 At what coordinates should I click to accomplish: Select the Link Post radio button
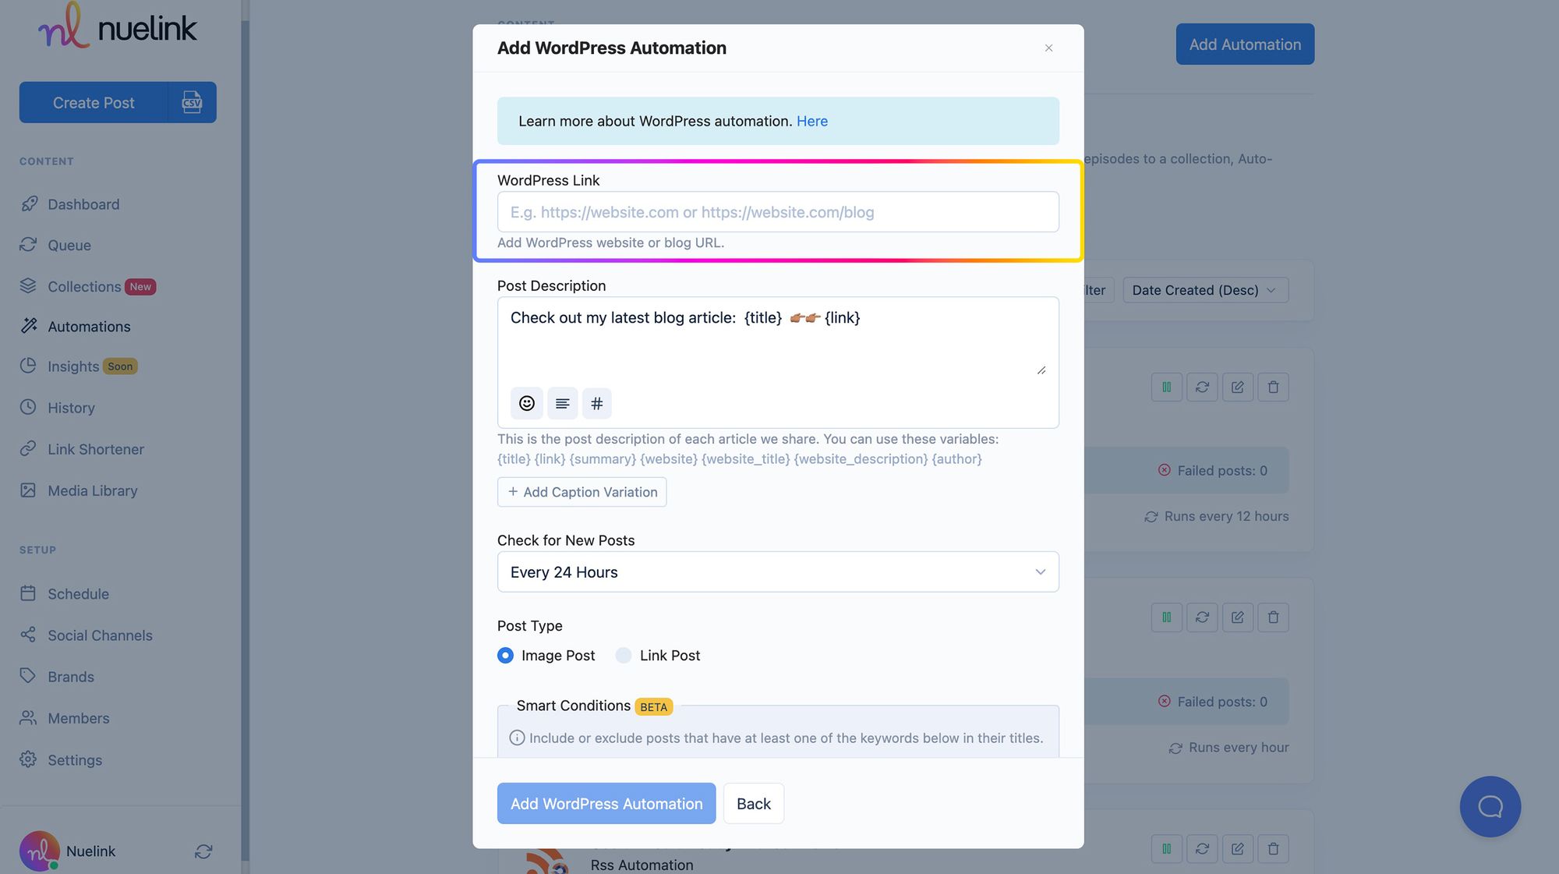(624, 656)
